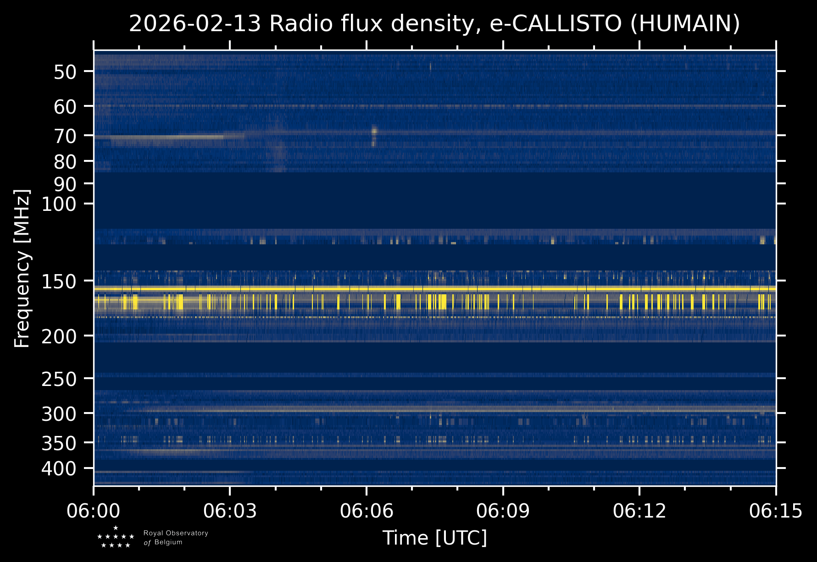Click the plot title with e-CALLISTO (HUMAIN)
Screen dimensions: 817x562
pos(434,24)
